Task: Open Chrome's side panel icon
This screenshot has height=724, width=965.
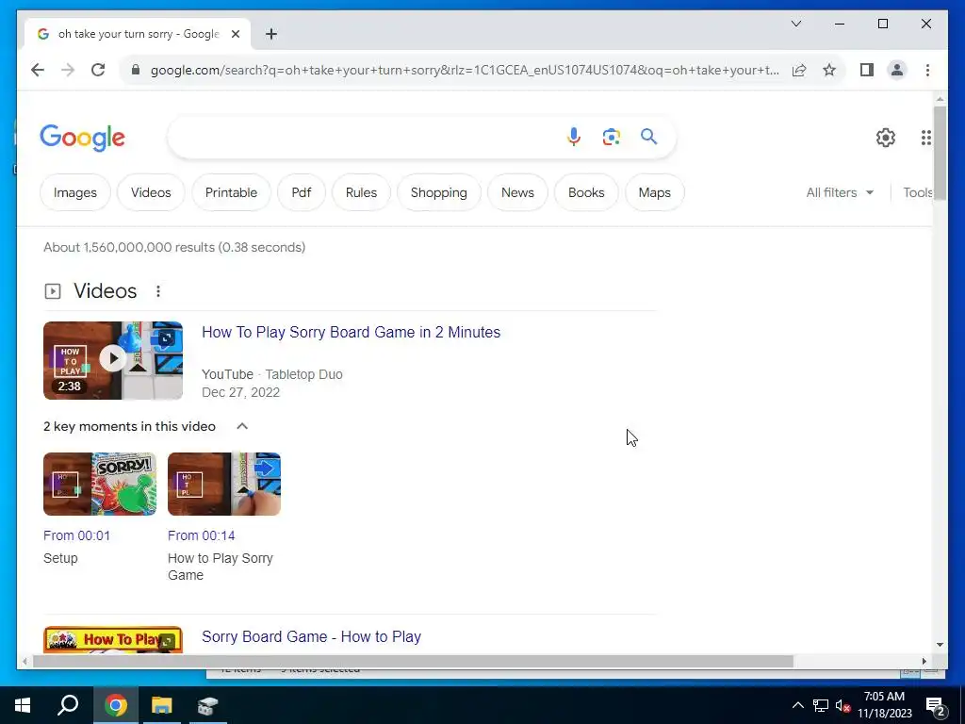Action: (x=867, y=70)
